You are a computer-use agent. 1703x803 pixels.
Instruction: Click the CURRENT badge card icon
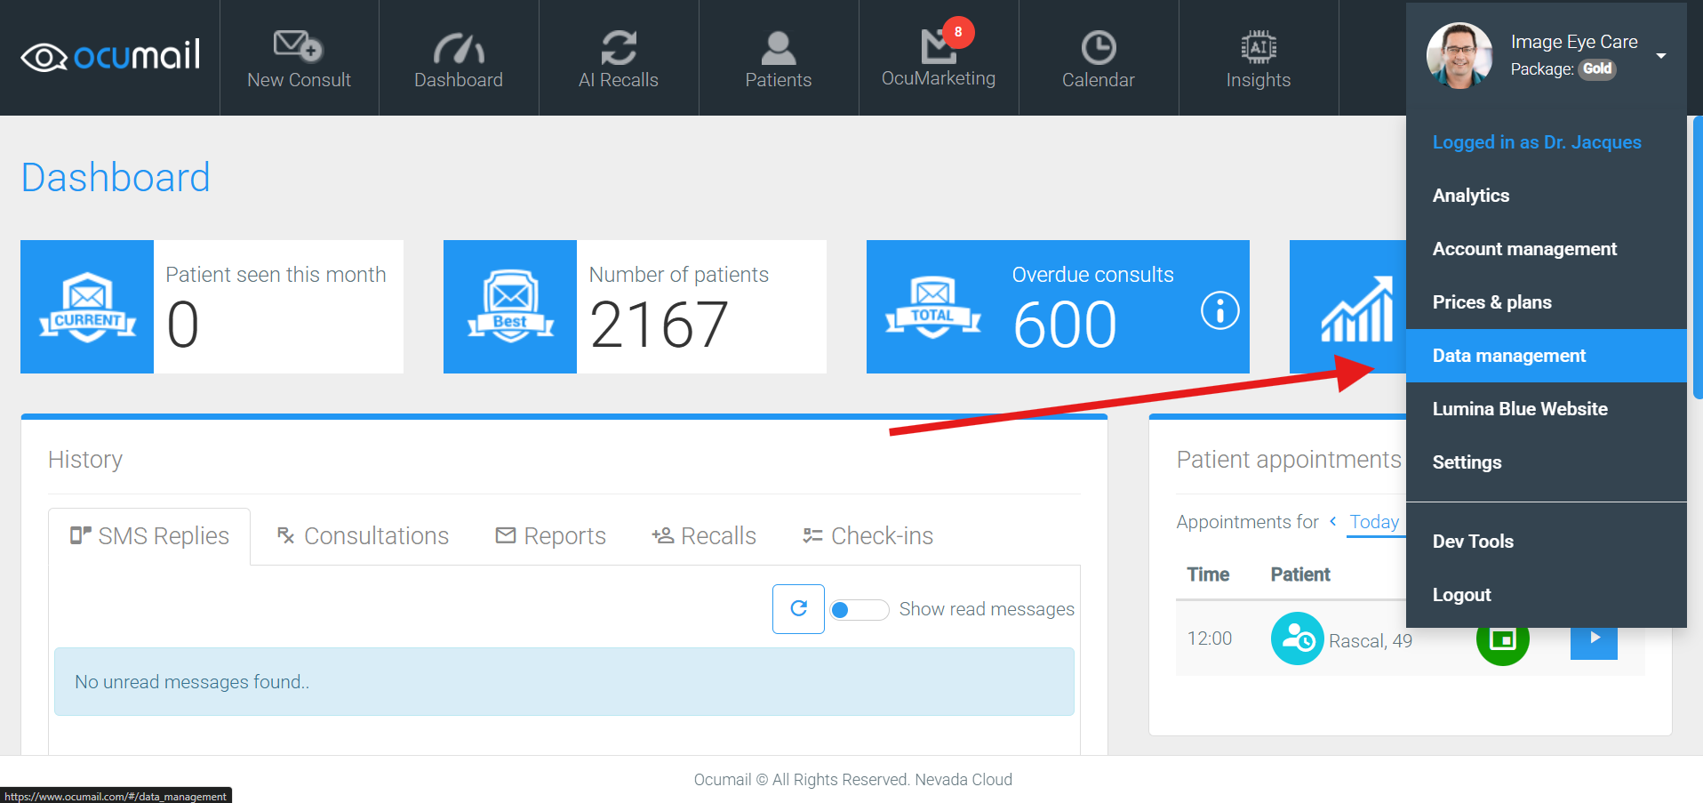click(87, 307)
